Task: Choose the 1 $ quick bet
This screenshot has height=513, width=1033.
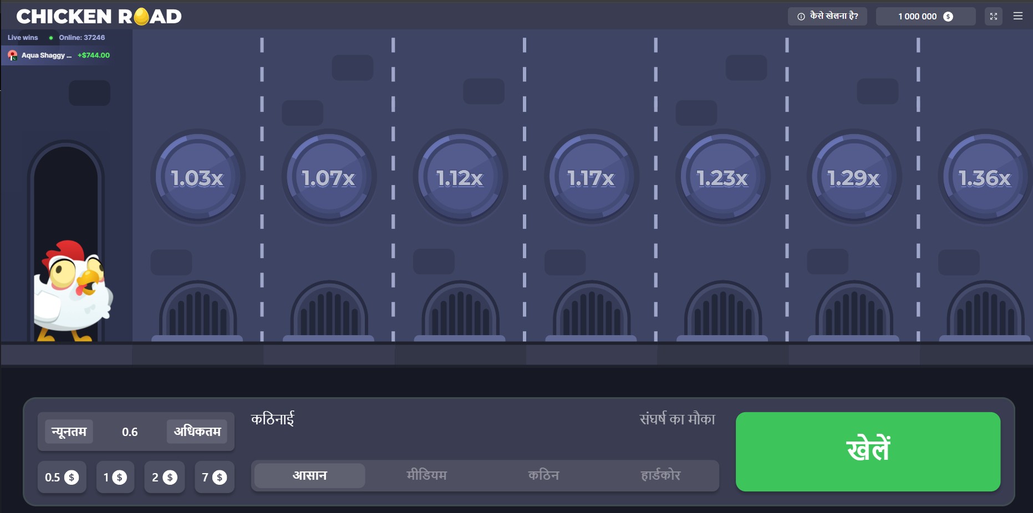Action: (115, 477)
